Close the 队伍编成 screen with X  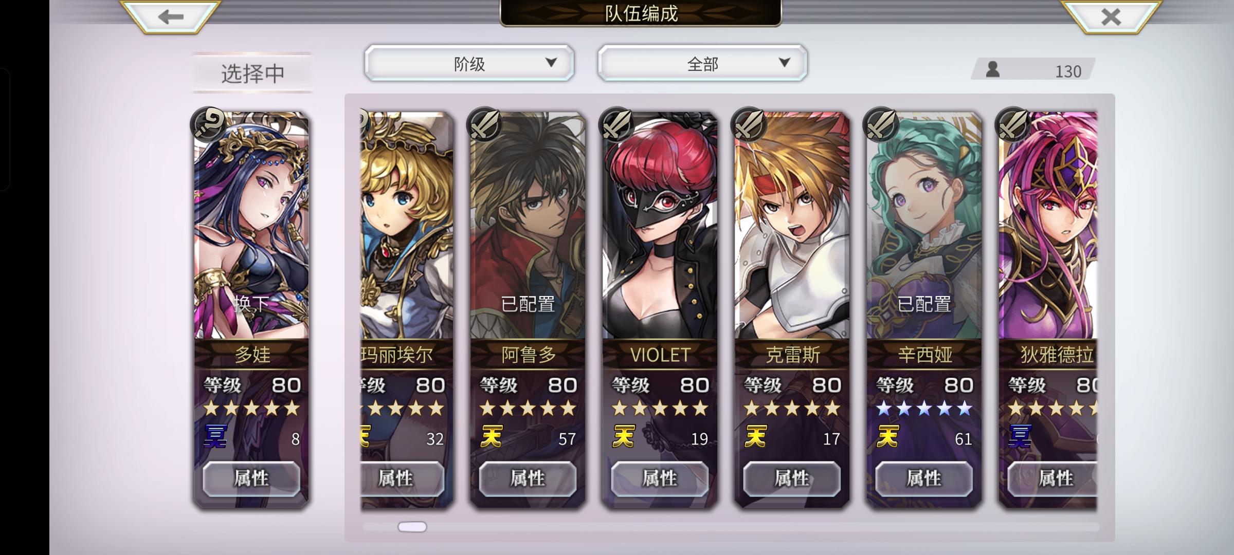[x=1111, y=17]
